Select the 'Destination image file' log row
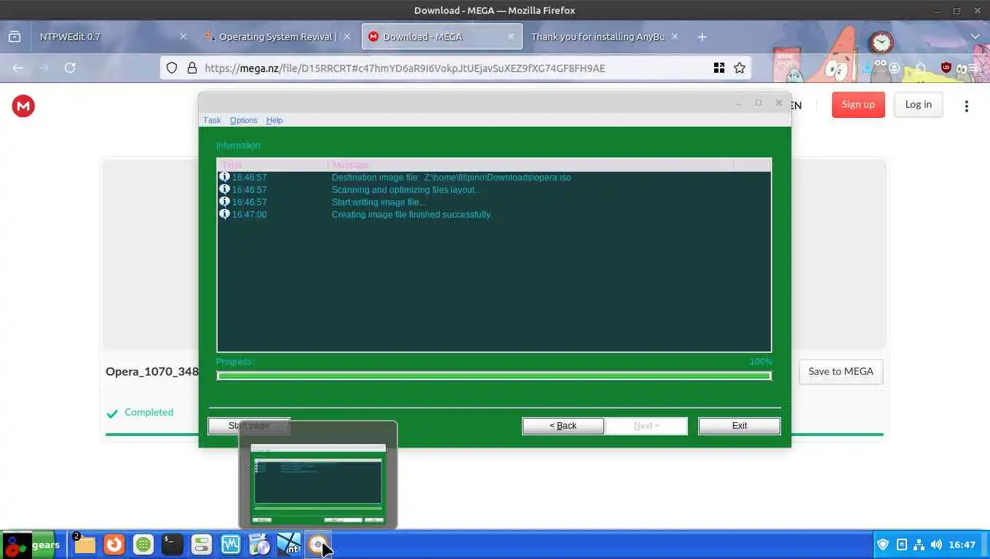The image size is (990, 559). tap(494, 178)
